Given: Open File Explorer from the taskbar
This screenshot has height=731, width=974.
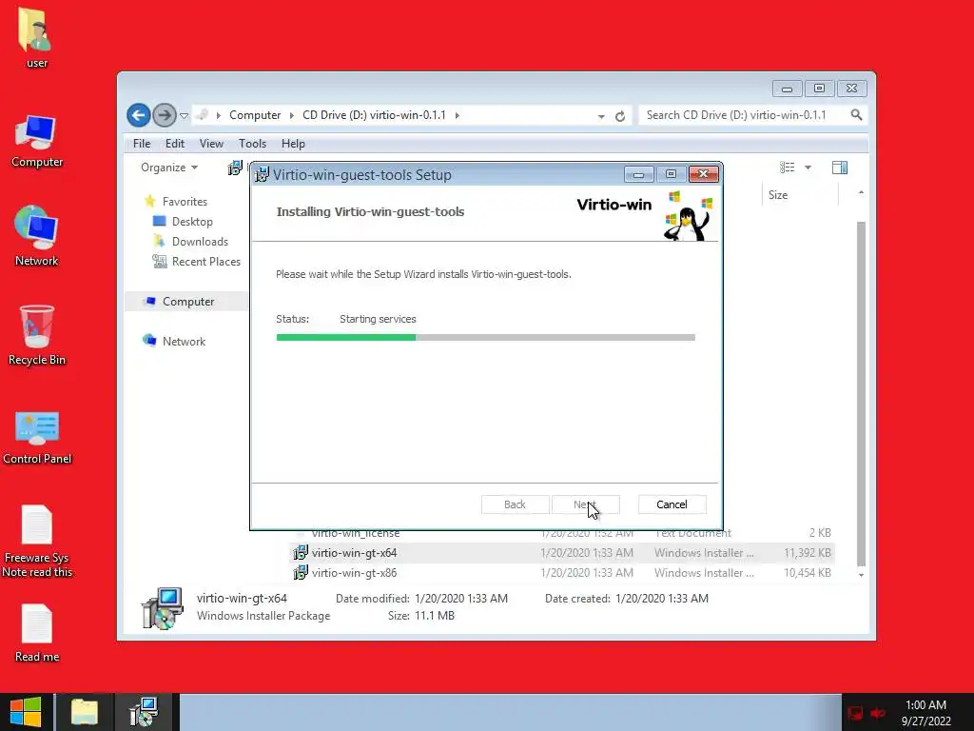Looking at the screenshot, I should coord(85,712).
